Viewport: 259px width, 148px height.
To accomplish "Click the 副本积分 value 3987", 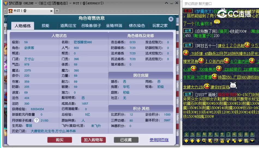I will 167,120.
